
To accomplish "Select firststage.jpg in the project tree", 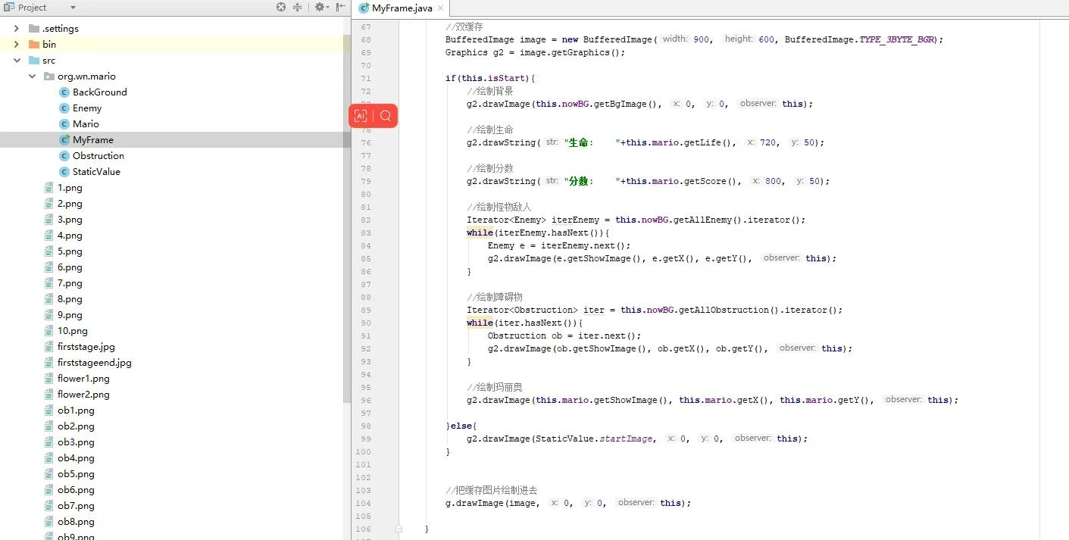I will click(x=86, y=347).
